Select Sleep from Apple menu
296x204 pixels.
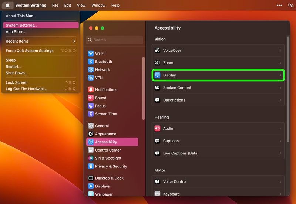coord(41,60)
